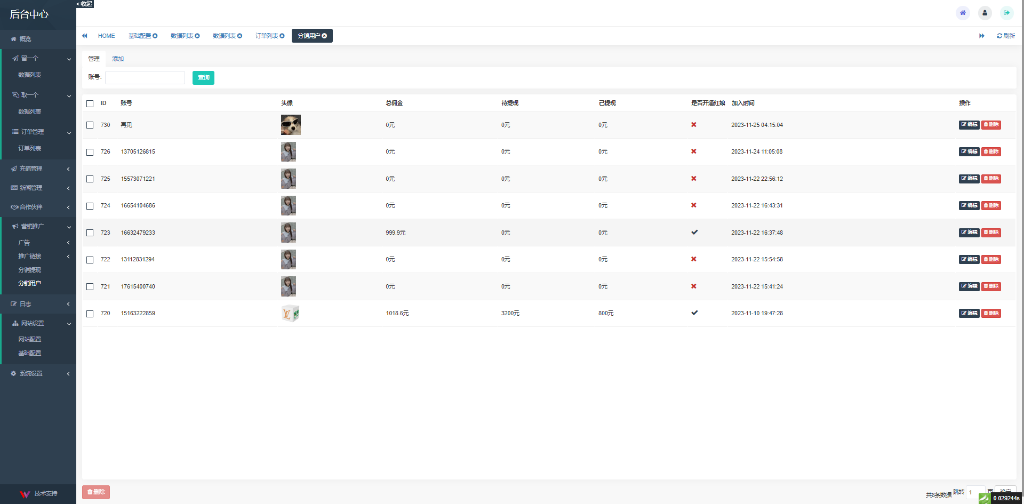Click the 查询 search button
Image resolution: width=1024 pixels, height=504 pixels.
pyautogui.click(x=203, y=78)
